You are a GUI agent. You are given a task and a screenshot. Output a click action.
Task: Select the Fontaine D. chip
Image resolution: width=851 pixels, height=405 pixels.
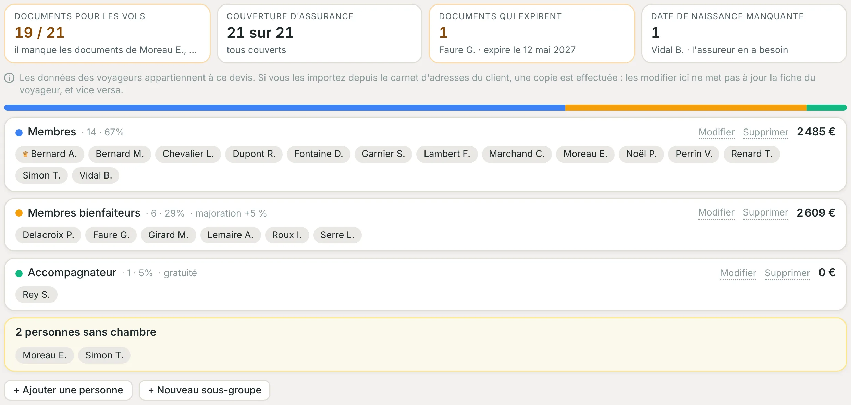click(319, 154)
